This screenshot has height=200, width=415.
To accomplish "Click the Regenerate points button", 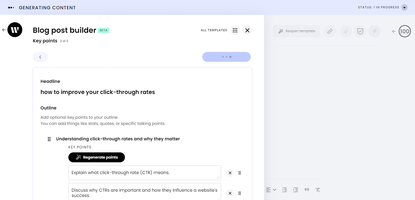I will [96, 157].
